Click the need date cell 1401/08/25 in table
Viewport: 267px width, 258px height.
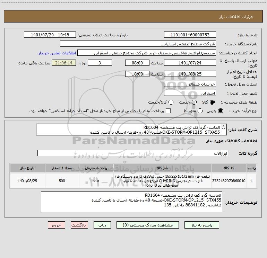point(27,181)
